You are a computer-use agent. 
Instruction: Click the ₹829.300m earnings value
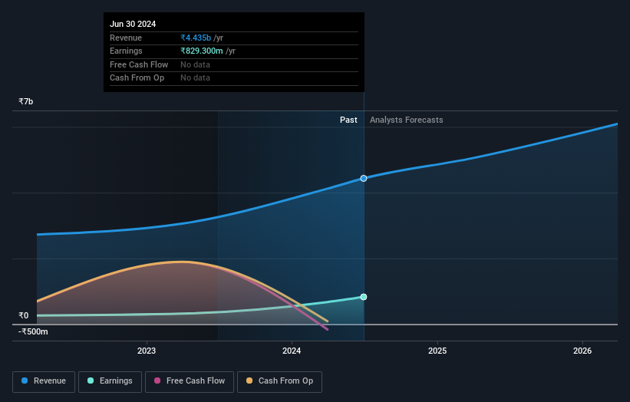(x=202, y=51)
